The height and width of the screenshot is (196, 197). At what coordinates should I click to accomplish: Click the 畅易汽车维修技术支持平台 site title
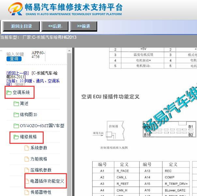pos(74,7)
